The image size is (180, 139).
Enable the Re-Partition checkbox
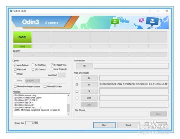pos(33,65)
